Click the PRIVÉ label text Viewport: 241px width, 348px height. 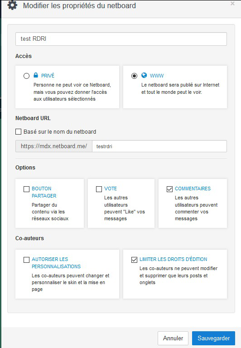click(x=48, y=76)
